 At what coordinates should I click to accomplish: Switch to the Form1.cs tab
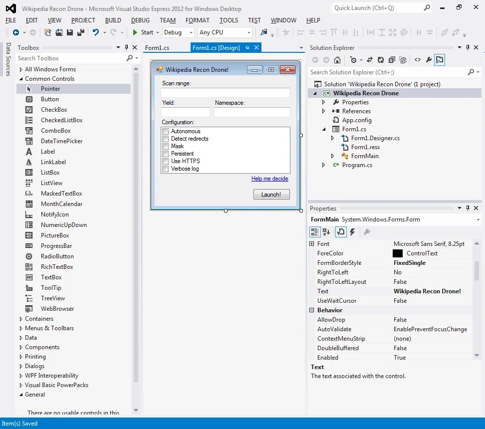(x=156, y=47)
